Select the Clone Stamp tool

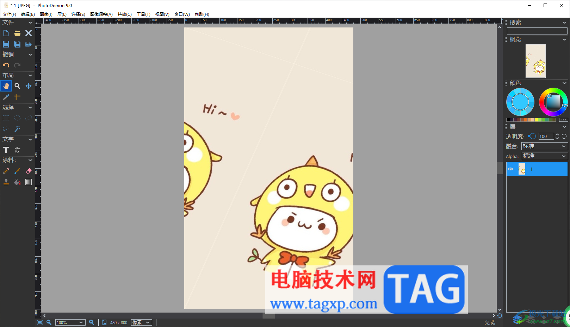click(6, 182)
